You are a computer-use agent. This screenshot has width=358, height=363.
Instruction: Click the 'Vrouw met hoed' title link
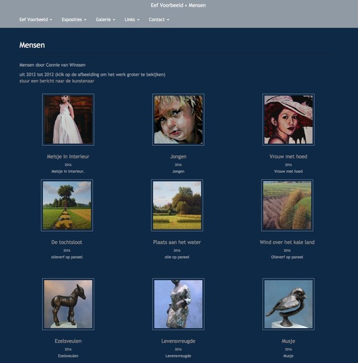tap(288, 156)
